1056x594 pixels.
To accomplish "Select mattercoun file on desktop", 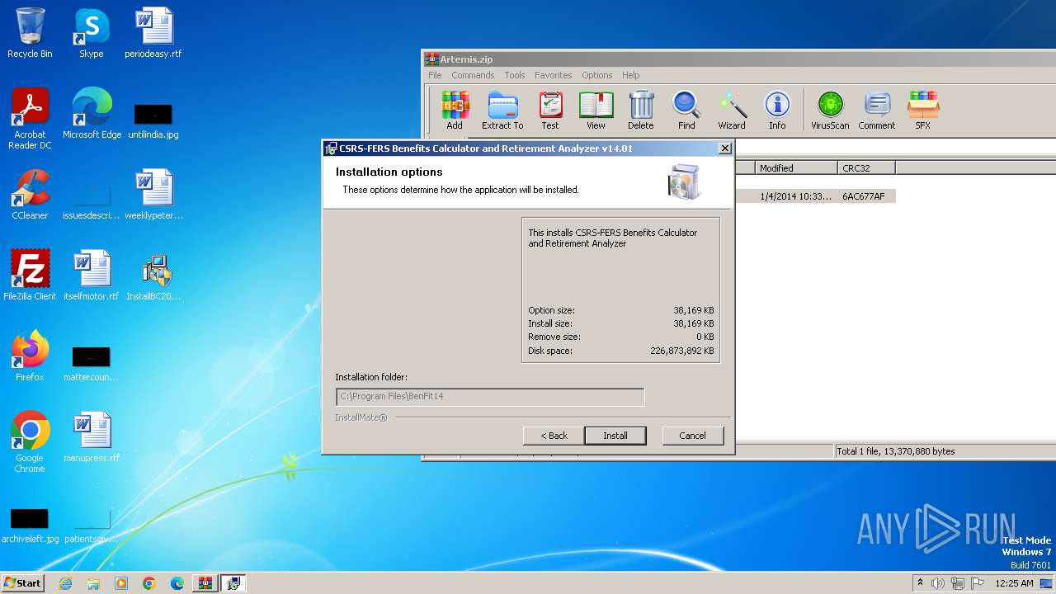I will coord(92,364).
